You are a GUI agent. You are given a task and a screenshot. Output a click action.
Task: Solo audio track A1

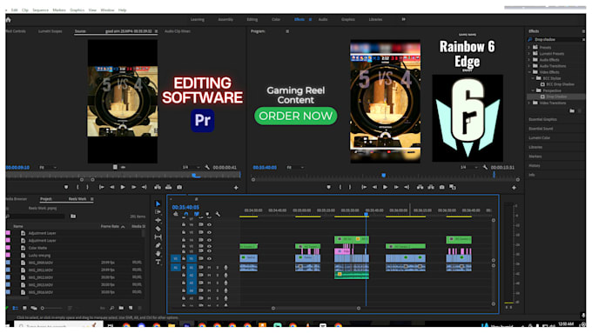coord(217,268)
